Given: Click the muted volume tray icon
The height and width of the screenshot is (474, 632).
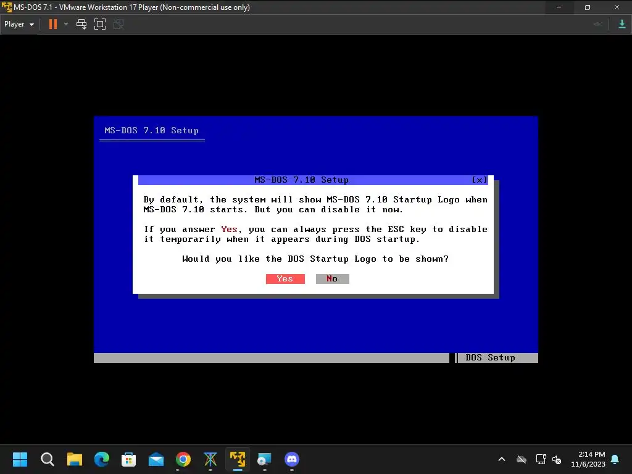Looking at the screenshot, I should (x=557, y=459).
